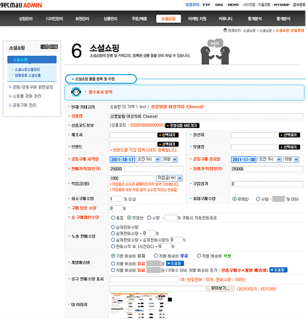
Task: Select 개별 배송비 무료 radio option
Action: (x=154, y=256)
